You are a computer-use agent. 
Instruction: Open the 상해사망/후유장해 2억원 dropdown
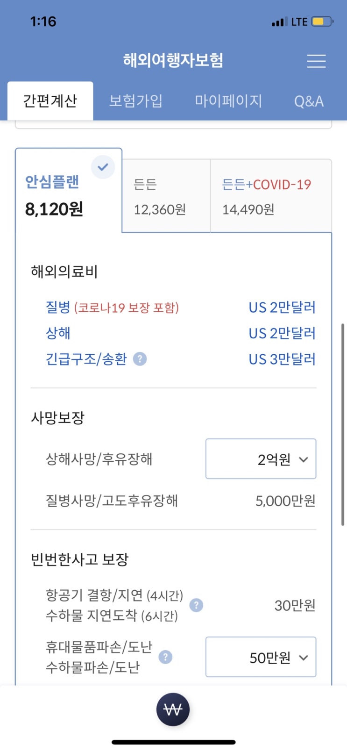click(x=261, y=459)
